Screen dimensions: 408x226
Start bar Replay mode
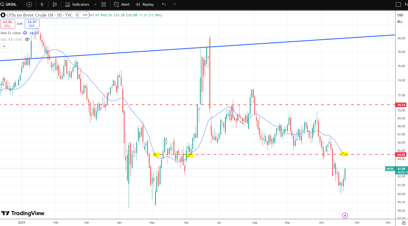click(145, 4)
